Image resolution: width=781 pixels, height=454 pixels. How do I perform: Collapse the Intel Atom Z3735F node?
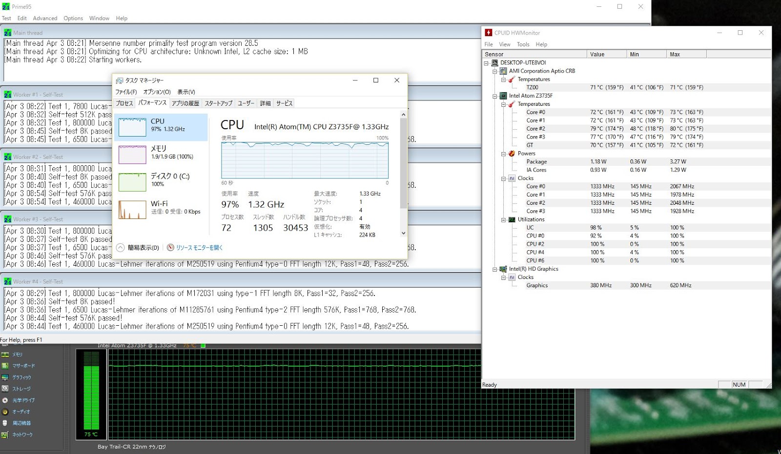pos(494,96)
